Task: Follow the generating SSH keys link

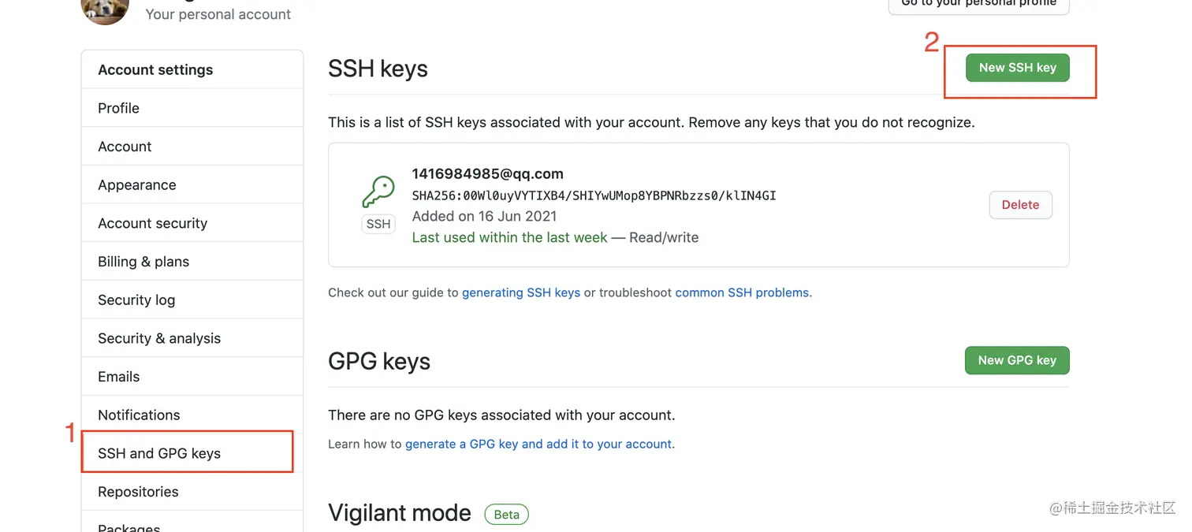Action: click(x=521, y=292)
